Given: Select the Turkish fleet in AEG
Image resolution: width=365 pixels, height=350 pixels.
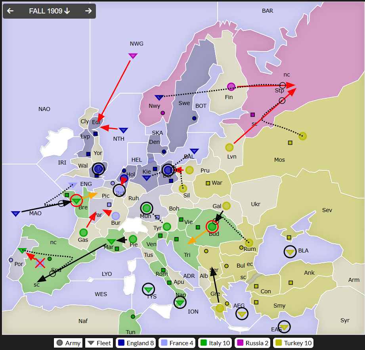Looking at the screenshot, I should (x=242, y=314).
